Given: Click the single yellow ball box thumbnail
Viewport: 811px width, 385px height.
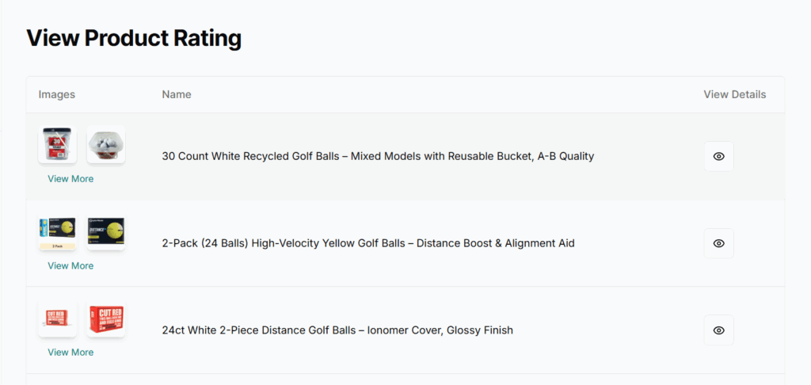Looking at the screenshot, I should [105, 231].
